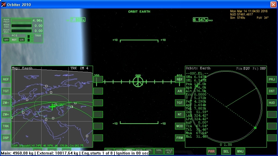Image resolution: width=278 pixels, height=156 pixels.
Task: Click TGT button on Map MFD
Action: 6,91
